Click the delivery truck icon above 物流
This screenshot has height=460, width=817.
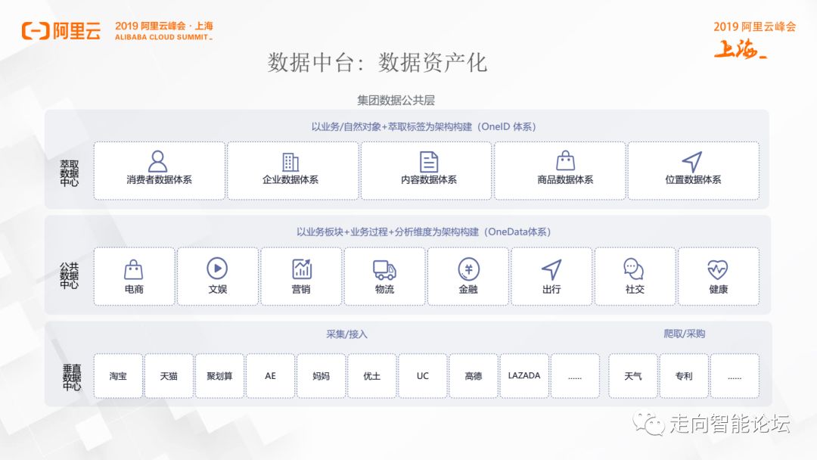(384, 270)
